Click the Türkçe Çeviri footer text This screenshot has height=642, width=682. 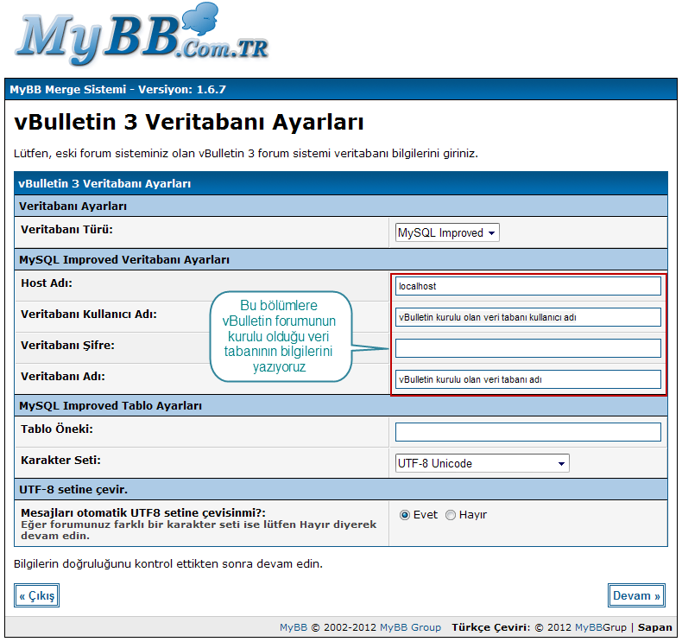coord(491,627)
